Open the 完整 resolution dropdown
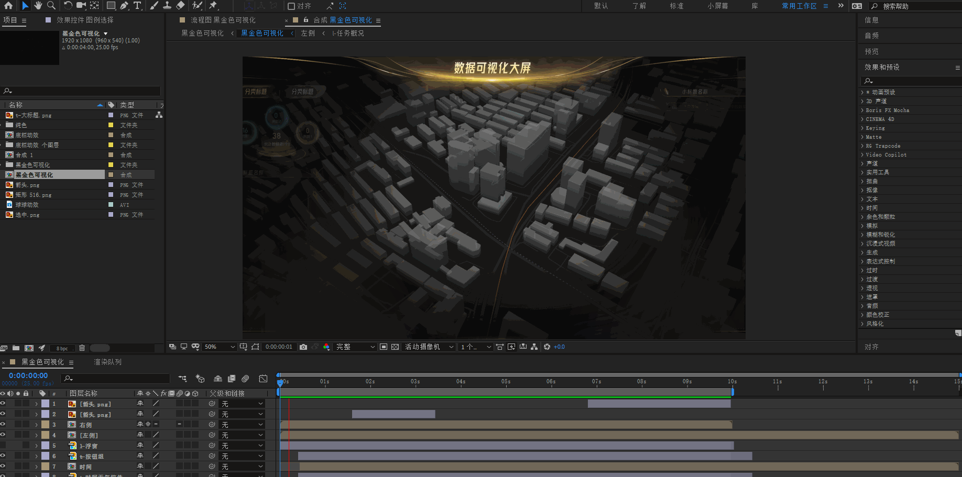Viewport: 962px width, 477px height. click(356, 347)
